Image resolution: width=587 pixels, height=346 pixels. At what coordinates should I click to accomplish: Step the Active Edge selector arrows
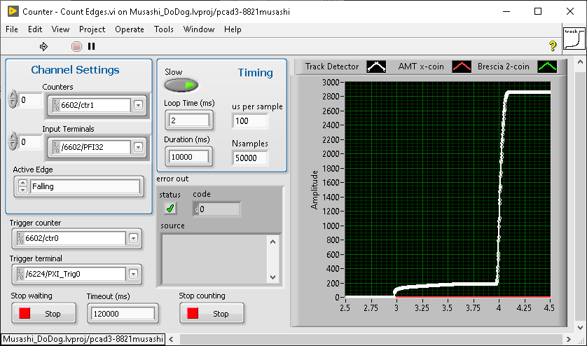[x=22, y=187]
